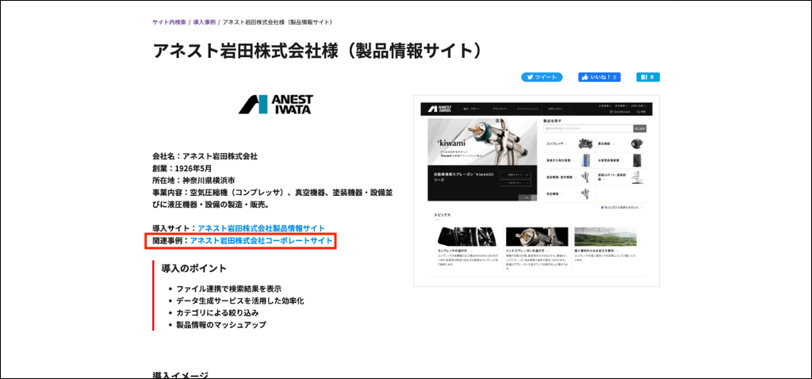The image size is (812, 379).
Task: Click the text 会社名：アネスト岩田株式会社
Action: click(x=205, y=156)
